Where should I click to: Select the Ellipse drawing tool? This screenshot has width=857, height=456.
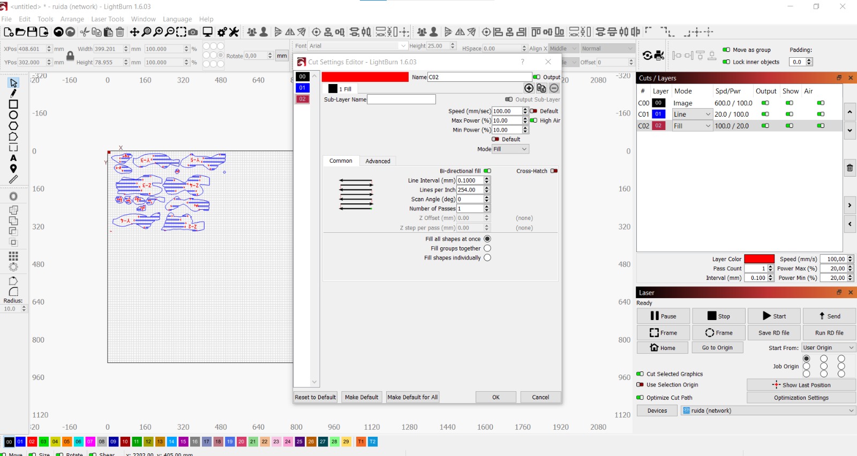pyautogui.click(x=13, y=115)
